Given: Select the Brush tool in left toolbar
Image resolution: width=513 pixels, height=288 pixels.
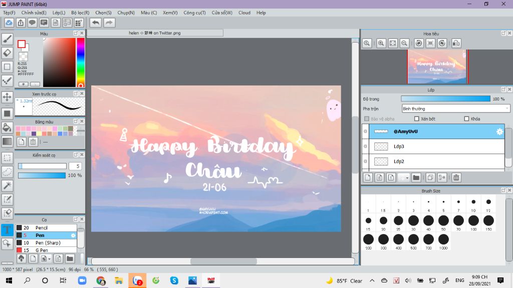Looking at the screenshot, I should coord(7,39).
